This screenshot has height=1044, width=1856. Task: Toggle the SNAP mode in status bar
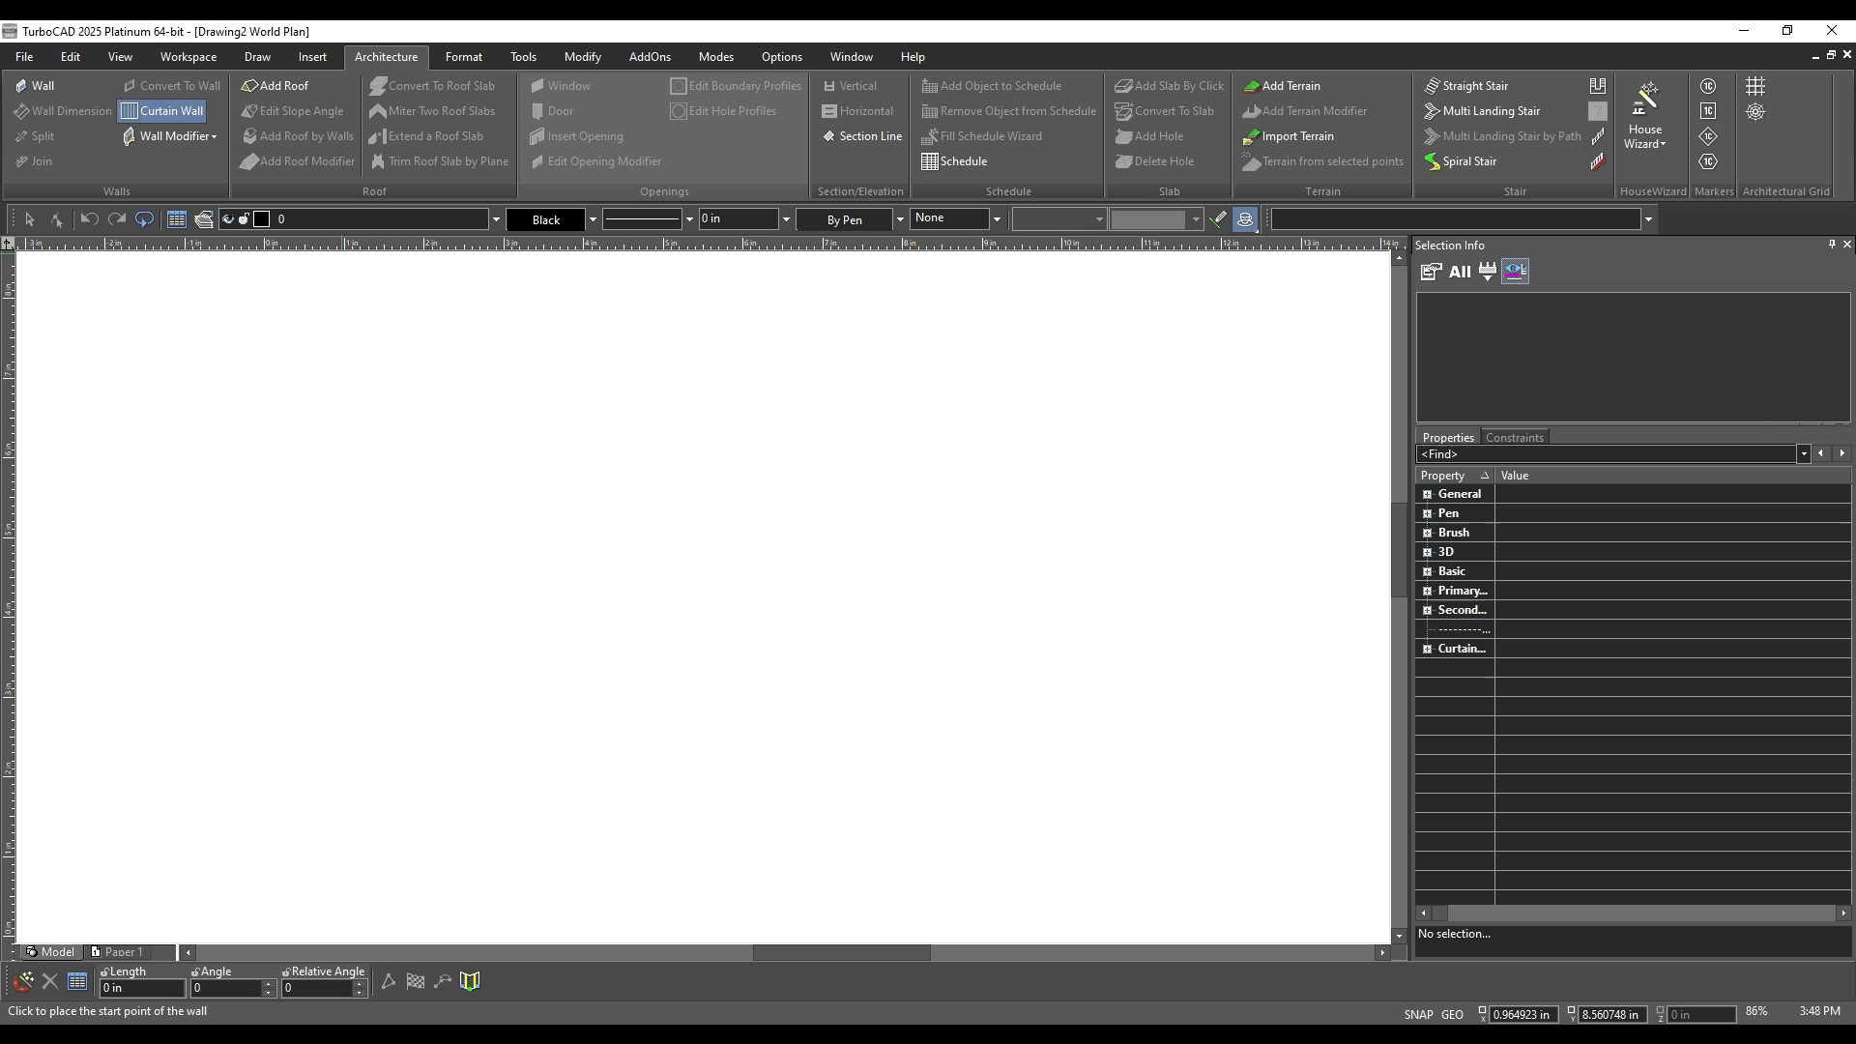[x=1418, y=1014]
